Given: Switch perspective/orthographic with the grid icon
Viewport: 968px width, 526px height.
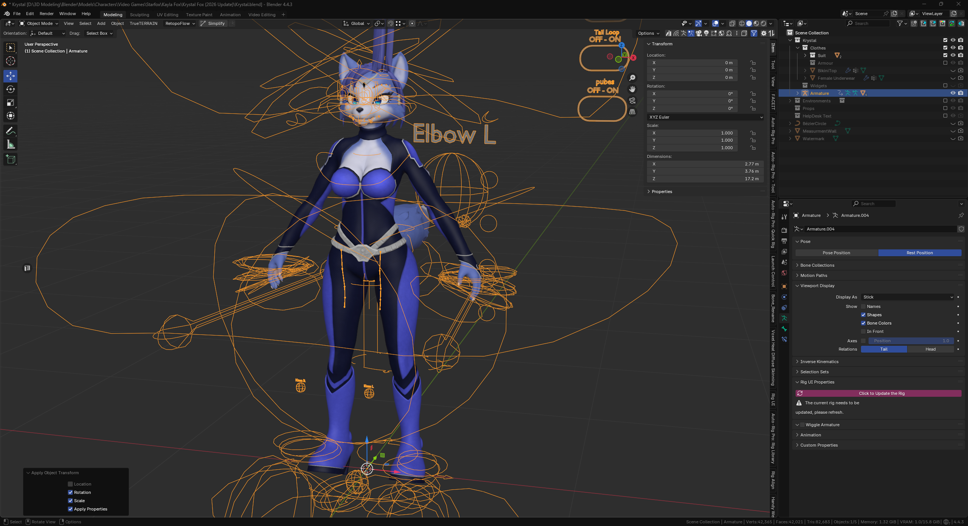Looking at the screenshot, I should click(632, 112).
